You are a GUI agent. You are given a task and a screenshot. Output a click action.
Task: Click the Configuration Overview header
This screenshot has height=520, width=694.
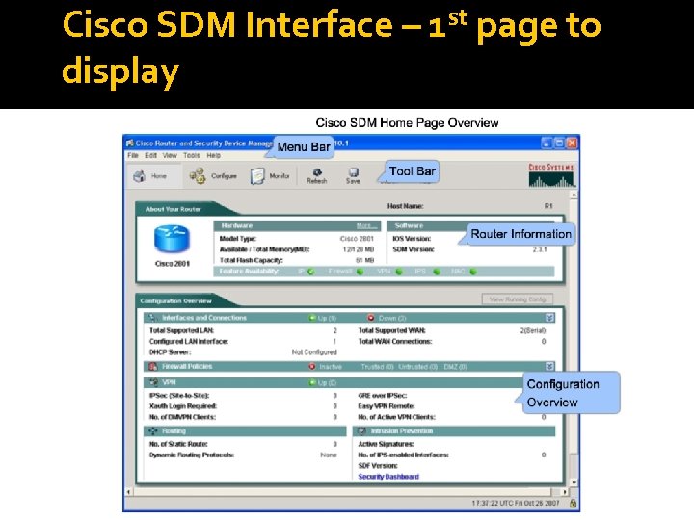pos(175,301)
